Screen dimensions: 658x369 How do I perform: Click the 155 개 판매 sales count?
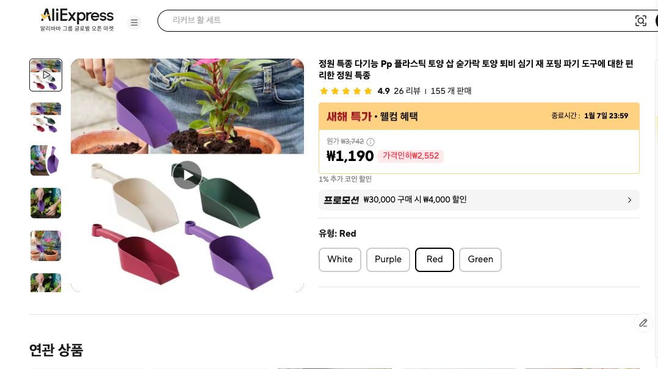coord(451,91)
